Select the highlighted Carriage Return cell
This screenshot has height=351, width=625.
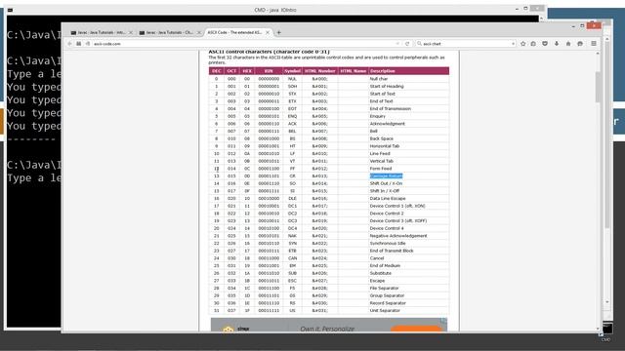pyautogui.click(x=386, y=175)
